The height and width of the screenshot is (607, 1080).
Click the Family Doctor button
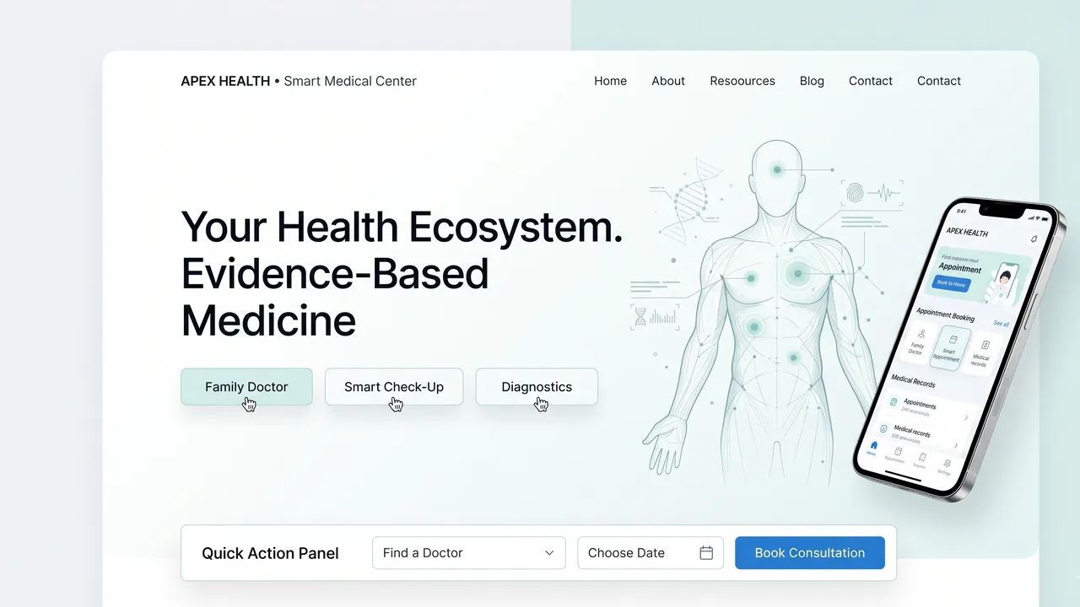click(x=246, y=387)
